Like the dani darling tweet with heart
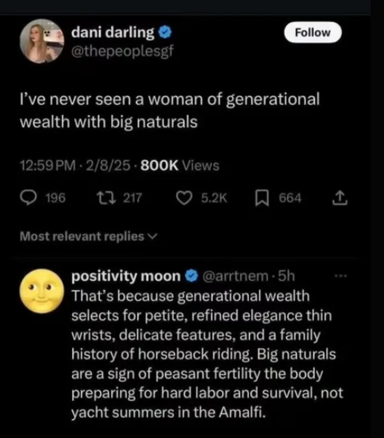Viewport: 384px width, 438px height. [x=184, y=198]
